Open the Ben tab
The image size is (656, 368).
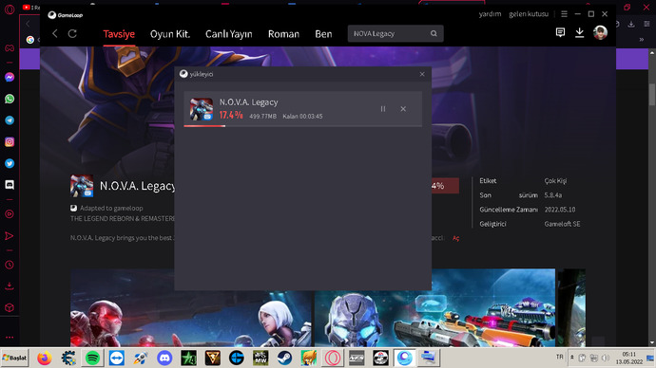[x=323, y=34]
